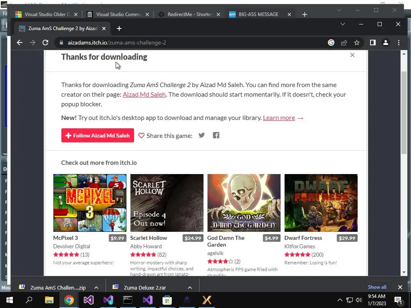Show all downloads
The image size is (411, 308).
coord(377,287)
